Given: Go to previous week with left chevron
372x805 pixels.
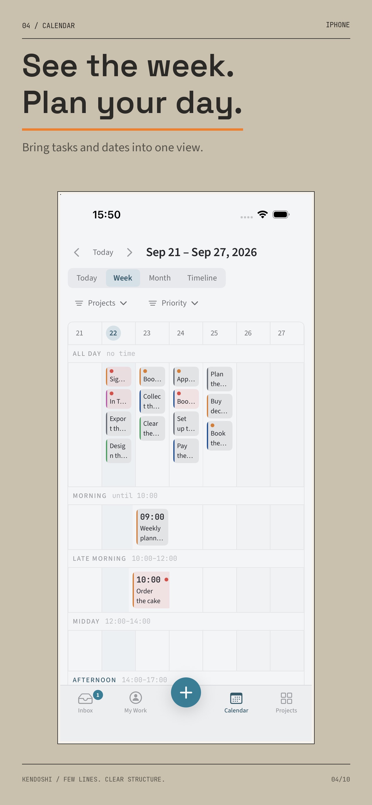Looking at the screenshot, I should (76, 252).
